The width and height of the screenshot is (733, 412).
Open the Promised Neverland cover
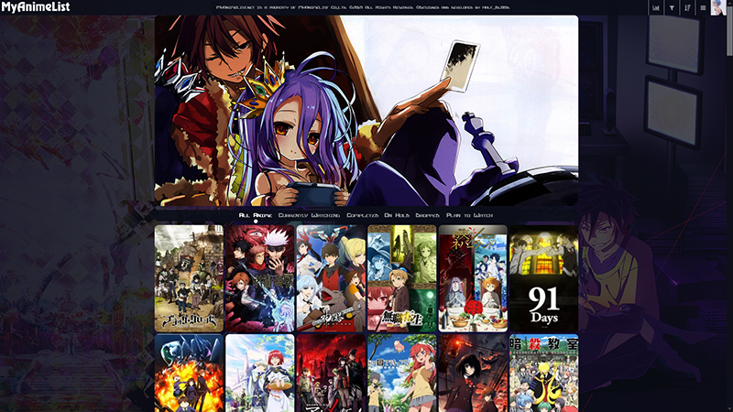click(473, 278)
